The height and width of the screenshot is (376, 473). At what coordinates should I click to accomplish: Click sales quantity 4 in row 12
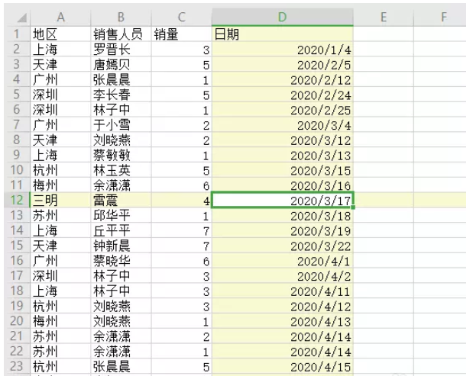pos(182,200)
